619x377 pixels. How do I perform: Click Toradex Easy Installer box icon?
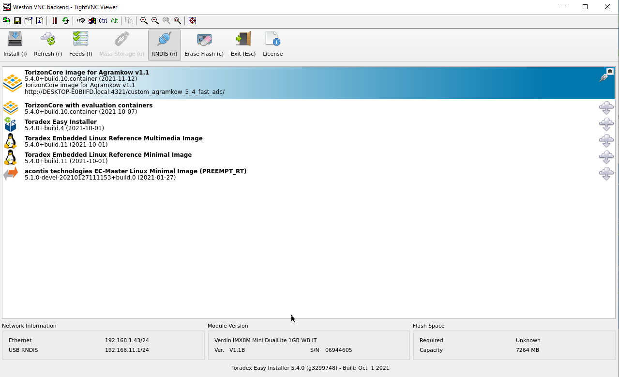pyautogui.click(x=10, y=124)
